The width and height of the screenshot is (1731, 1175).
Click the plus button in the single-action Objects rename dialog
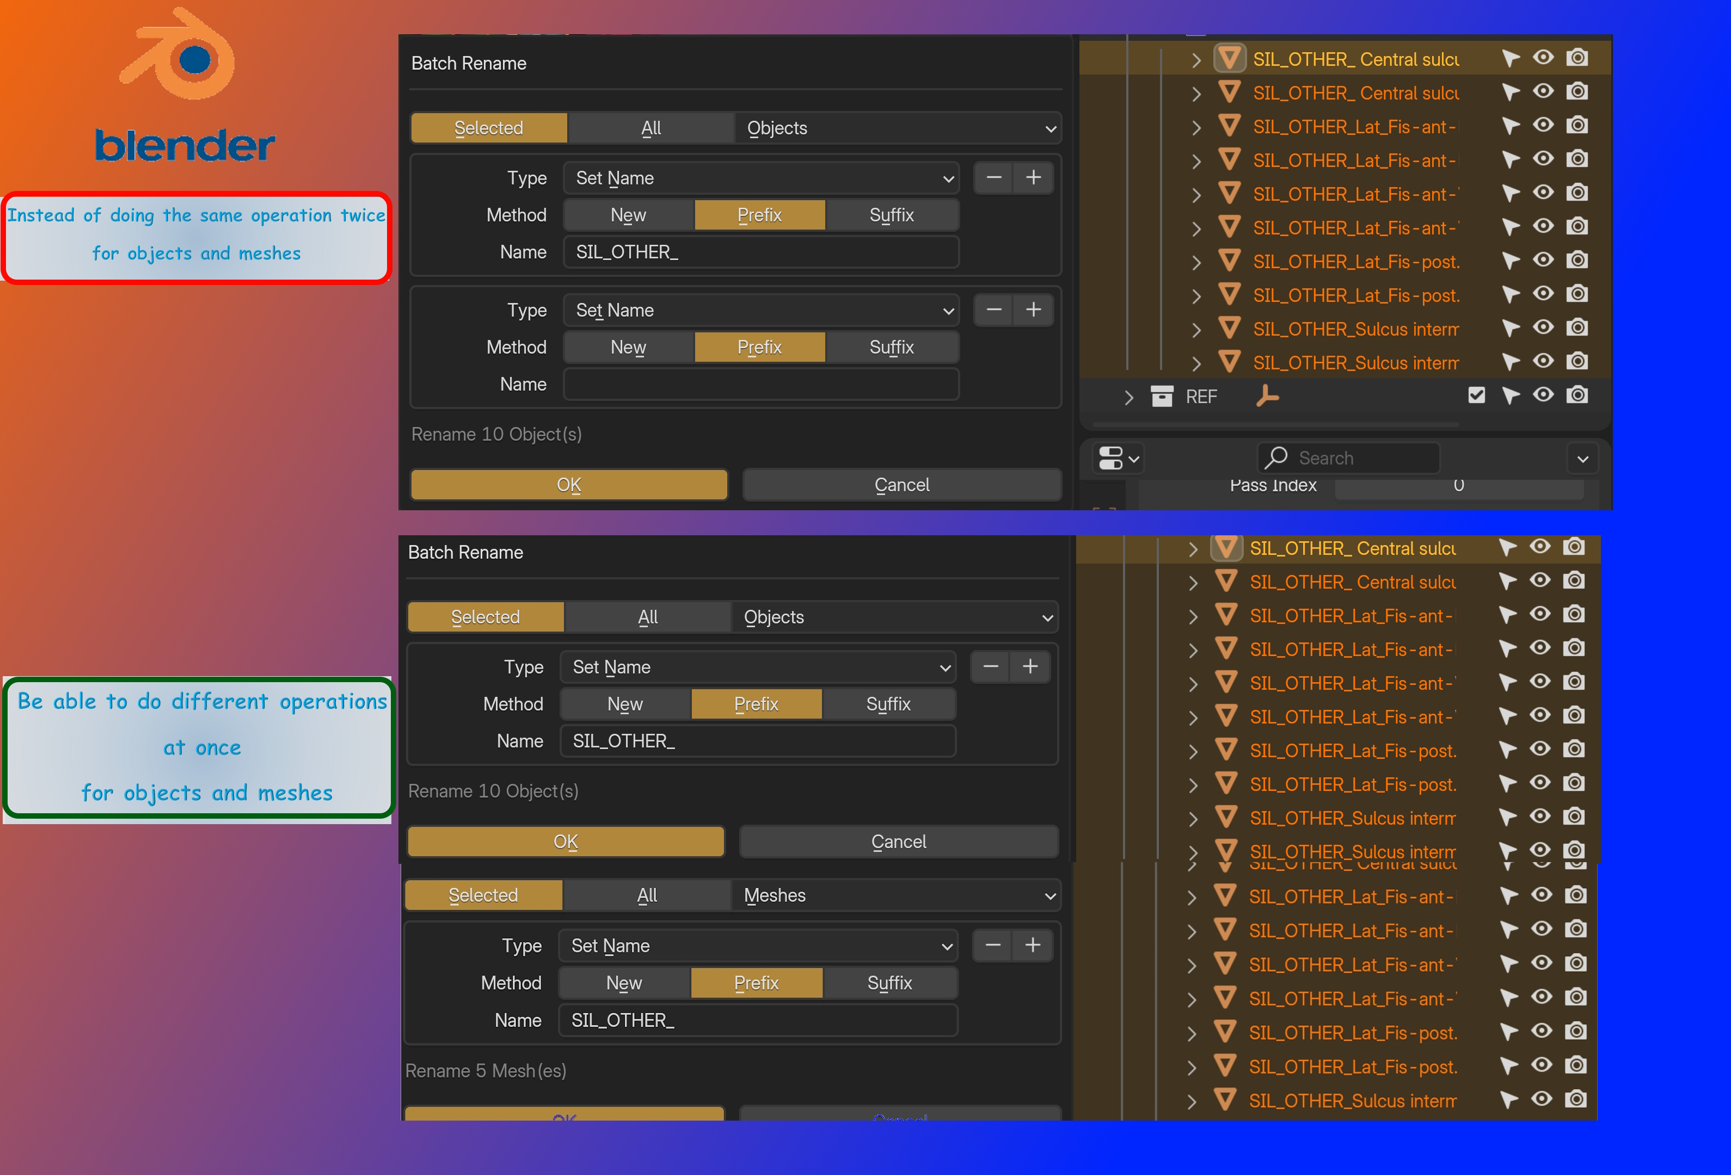[x=1030, y=667]
